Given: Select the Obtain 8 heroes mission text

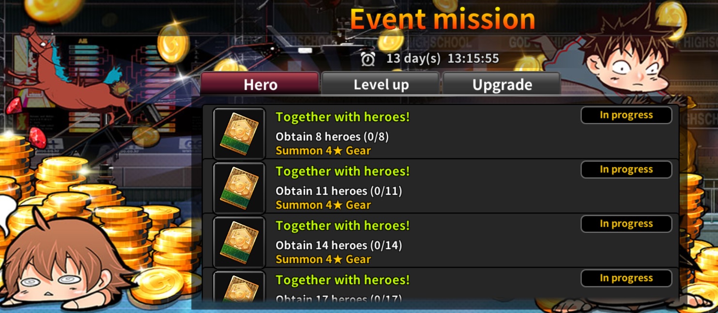Looking at the screenshot, I should pyautogui.click(x=332, y=137).
